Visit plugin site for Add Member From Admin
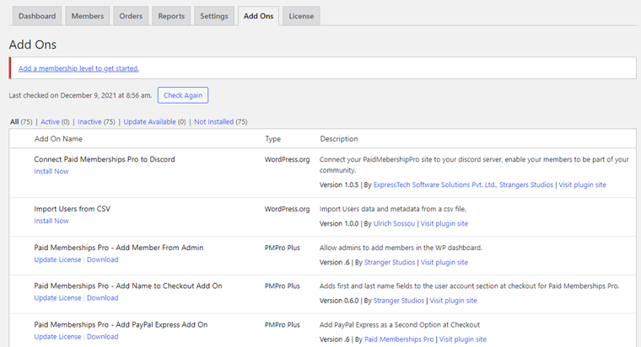The image size is (641, 347). (444, 263)
